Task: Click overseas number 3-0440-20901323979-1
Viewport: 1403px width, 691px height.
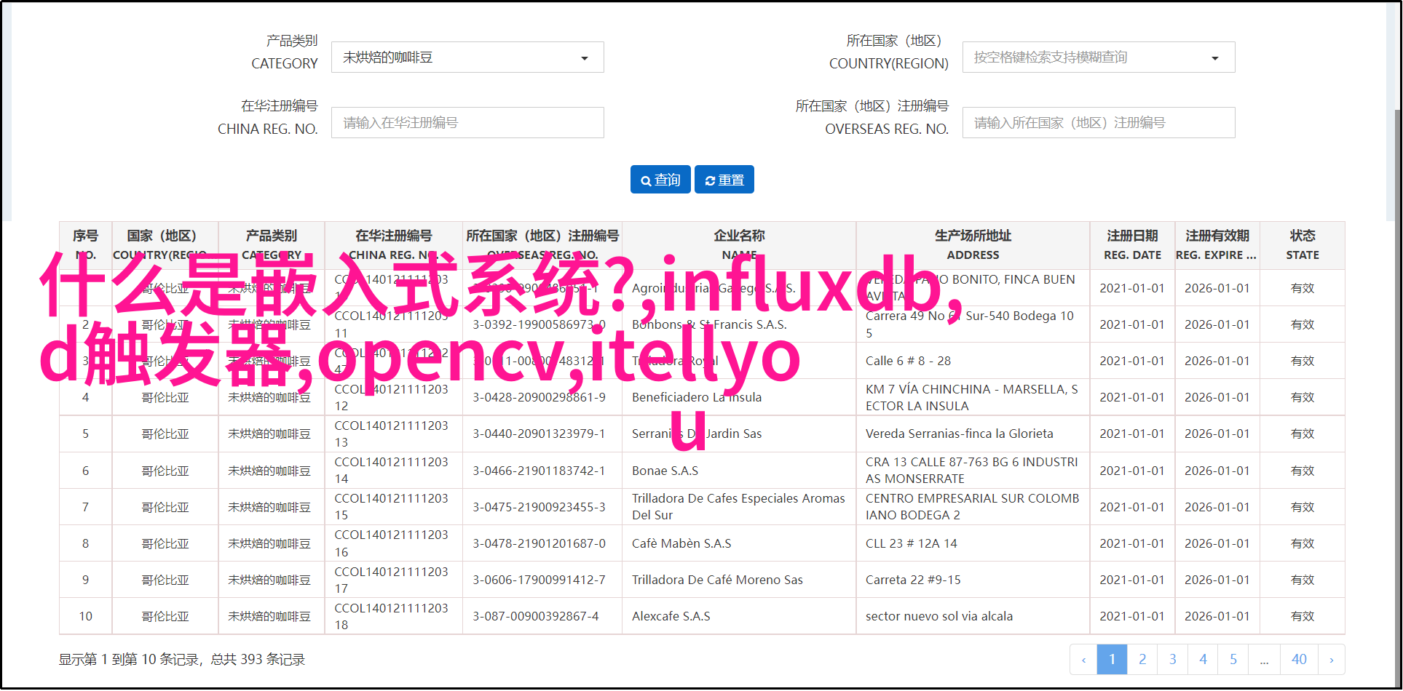Action: click(x=539, y=434)
